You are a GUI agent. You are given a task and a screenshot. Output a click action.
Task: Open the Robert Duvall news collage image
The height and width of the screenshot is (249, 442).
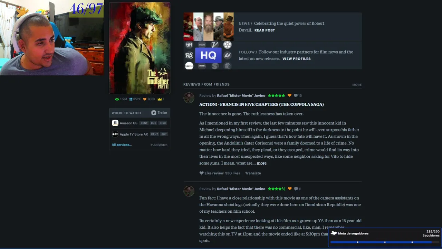click(x=209, y=27)
